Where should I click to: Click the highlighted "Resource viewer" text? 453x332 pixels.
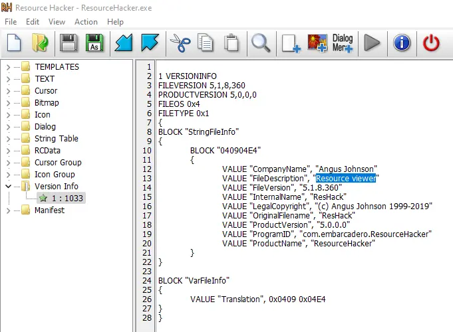[346, 179]
